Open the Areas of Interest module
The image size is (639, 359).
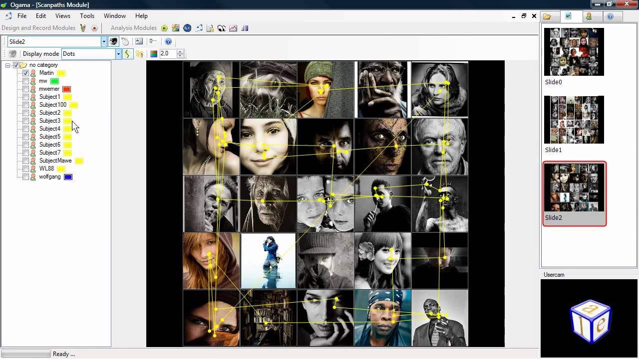click(187, 28)
